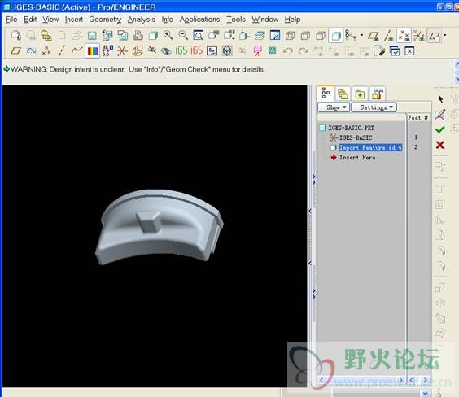Open the File menu
Image resolution: width=459 pixels, height=397 pixels.
11,20
